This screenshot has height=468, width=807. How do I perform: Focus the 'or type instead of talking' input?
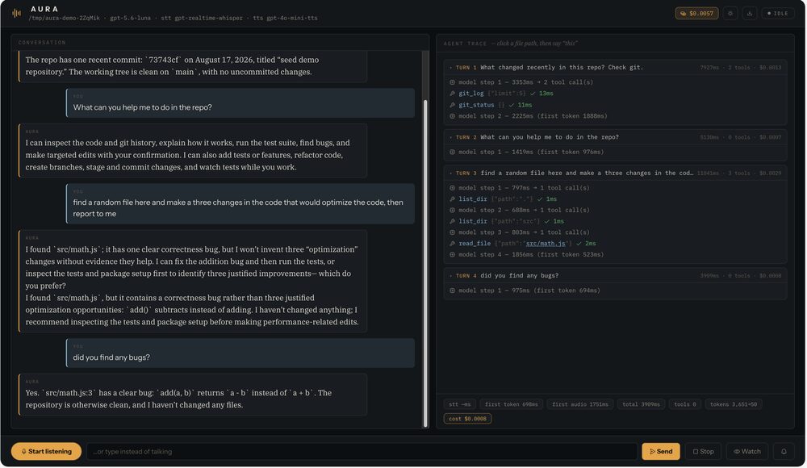(362, 452)
